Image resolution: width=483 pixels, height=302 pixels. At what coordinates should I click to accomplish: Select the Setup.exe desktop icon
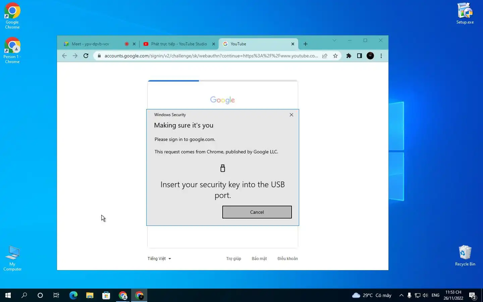[x=465, y=13]
